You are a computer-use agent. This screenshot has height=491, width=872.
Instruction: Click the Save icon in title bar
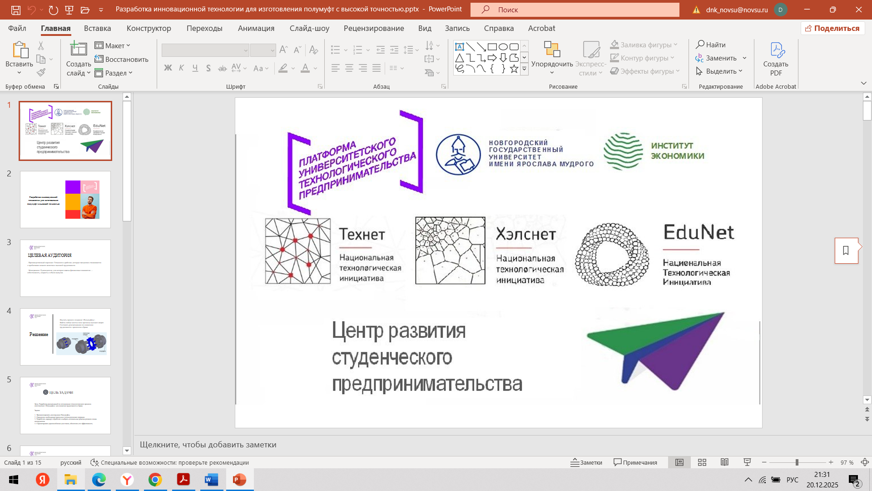[x=15, y=10]
